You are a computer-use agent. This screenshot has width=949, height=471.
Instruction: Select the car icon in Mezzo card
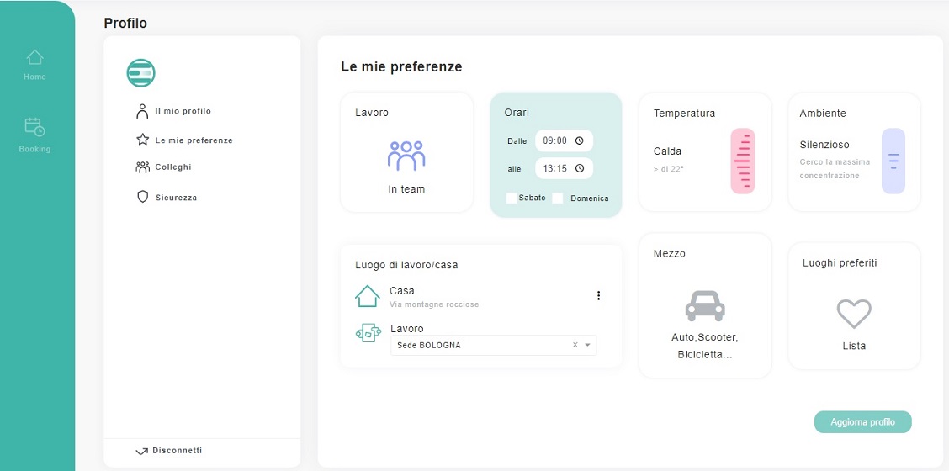tap(705, 306)
